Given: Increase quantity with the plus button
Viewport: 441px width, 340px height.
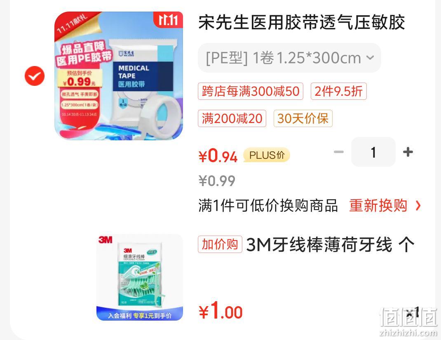Looking at the screenshot, I should pos(408,152).
